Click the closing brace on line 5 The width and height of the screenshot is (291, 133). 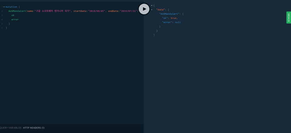tap(9, 24)
